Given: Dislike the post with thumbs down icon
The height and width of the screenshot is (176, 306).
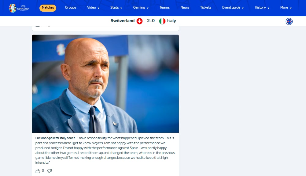Looking at the screenshot, I should (50, 171).
